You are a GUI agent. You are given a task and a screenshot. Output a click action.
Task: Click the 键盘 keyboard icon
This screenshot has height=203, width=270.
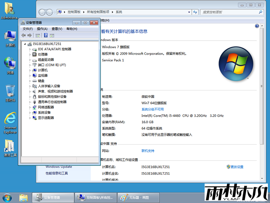click(x=35, y=81)
